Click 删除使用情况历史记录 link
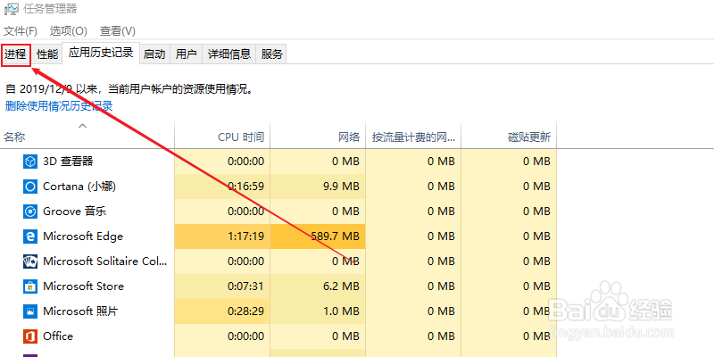Viewport: 714px width, 357px height. coord(59,106)
